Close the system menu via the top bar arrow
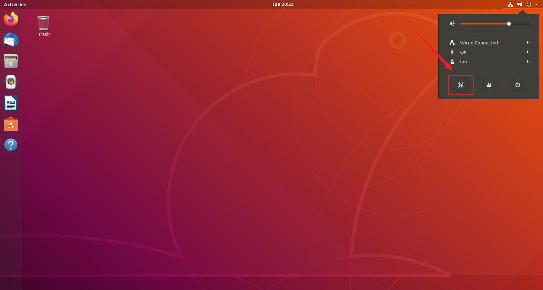This screenshot has height=290, width=543. 536,4
